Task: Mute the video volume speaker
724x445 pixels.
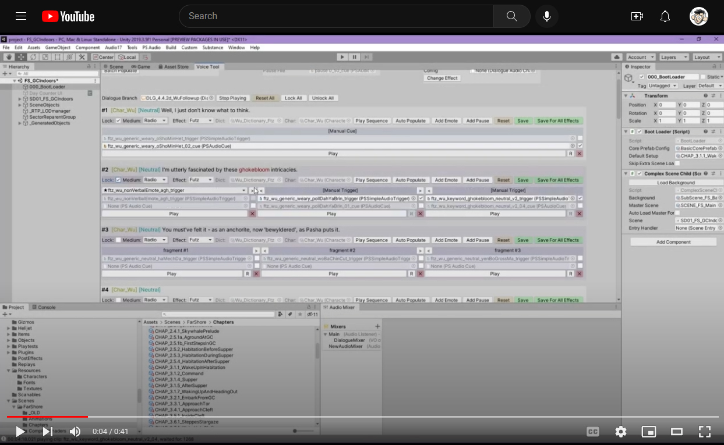Action: pyautogui.click(x=75, y=432)
